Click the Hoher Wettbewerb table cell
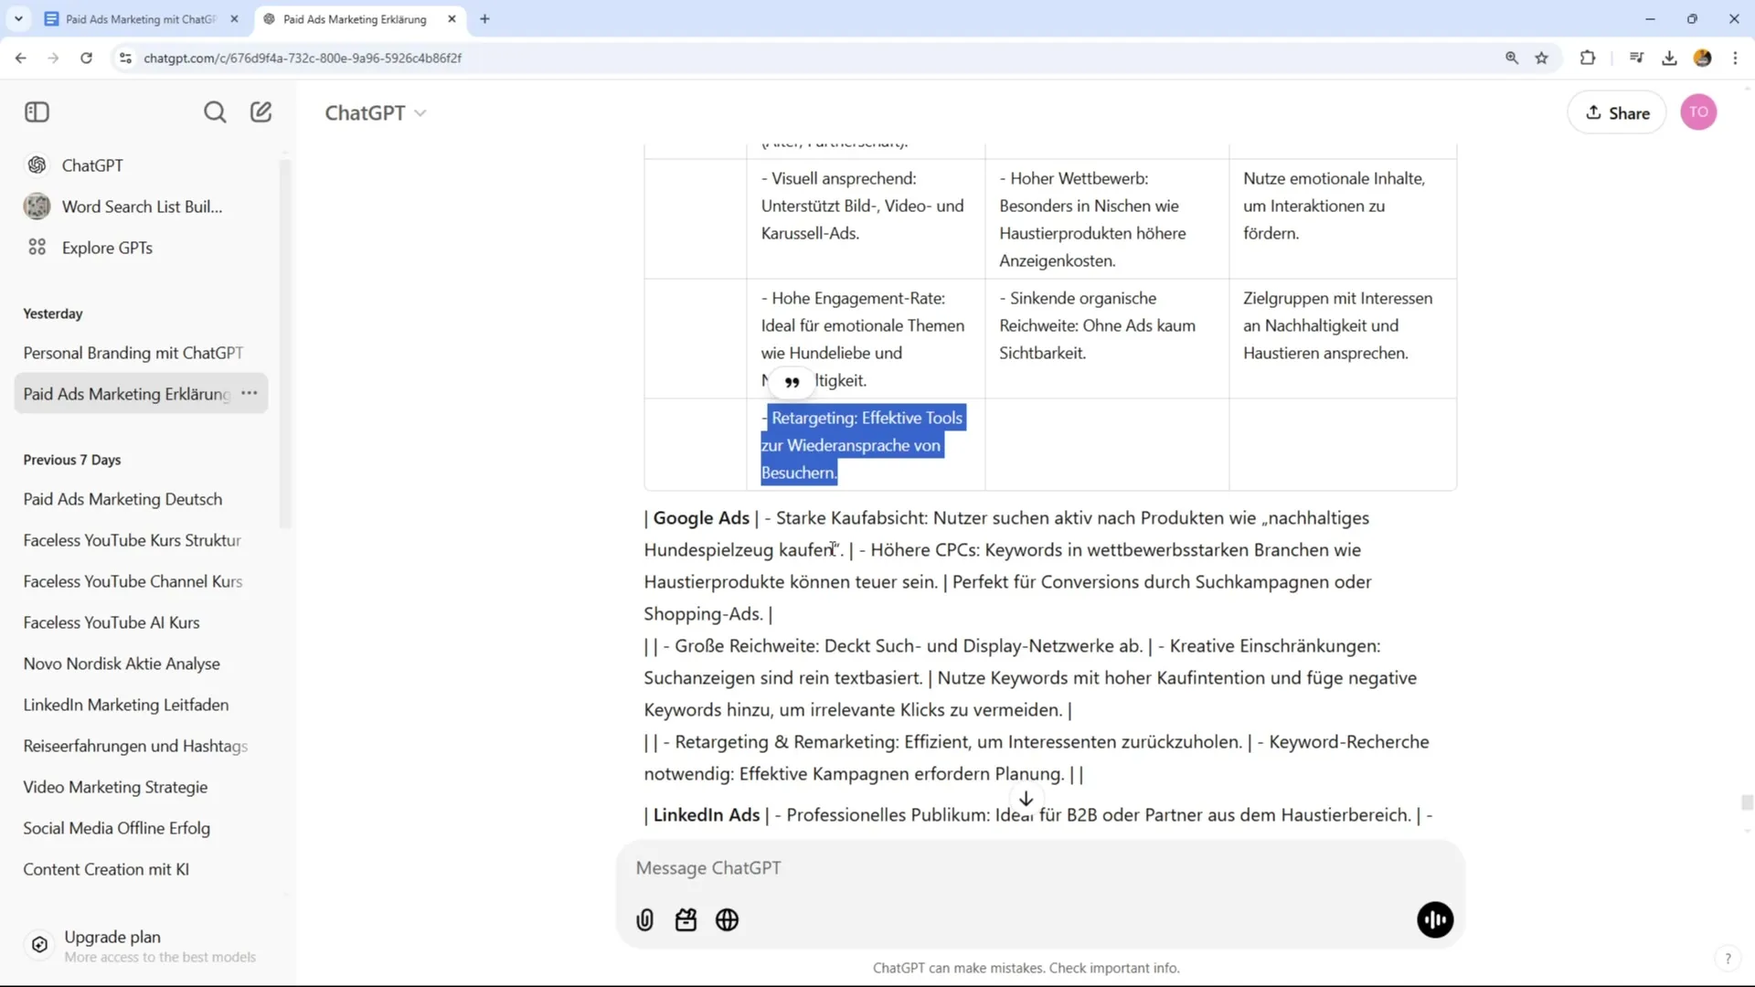 [1107, 219]
